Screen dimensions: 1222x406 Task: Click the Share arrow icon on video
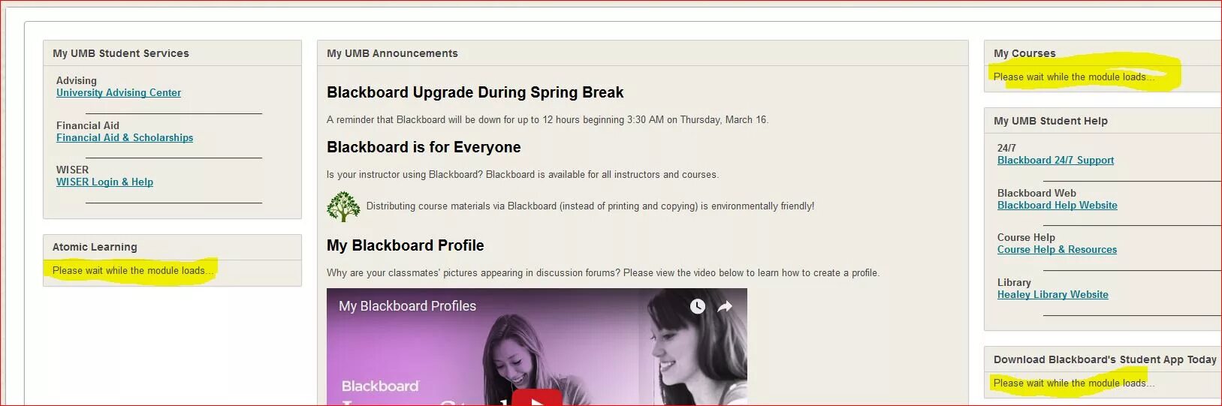(725, 306)
